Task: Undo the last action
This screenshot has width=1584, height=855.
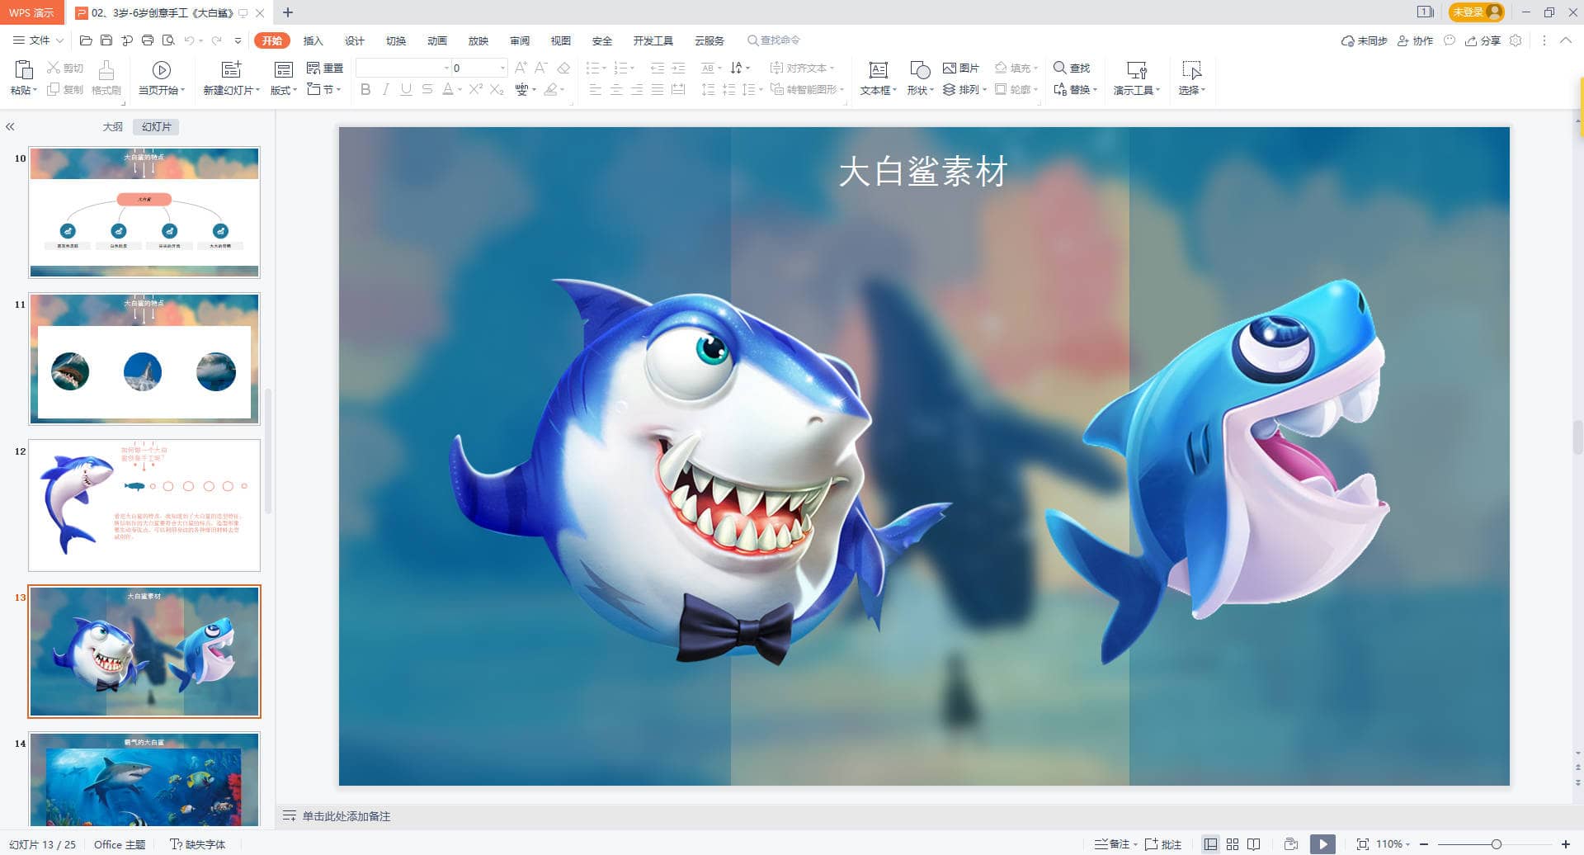Action: click(190, 40)
